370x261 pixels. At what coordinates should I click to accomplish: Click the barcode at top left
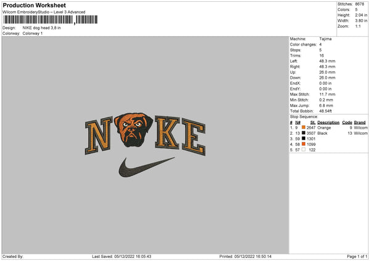click(51, 20)
